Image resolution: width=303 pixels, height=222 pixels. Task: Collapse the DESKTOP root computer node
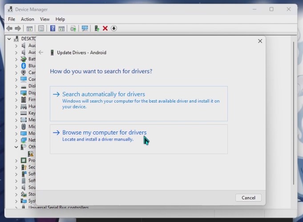(x=9, y=39)
